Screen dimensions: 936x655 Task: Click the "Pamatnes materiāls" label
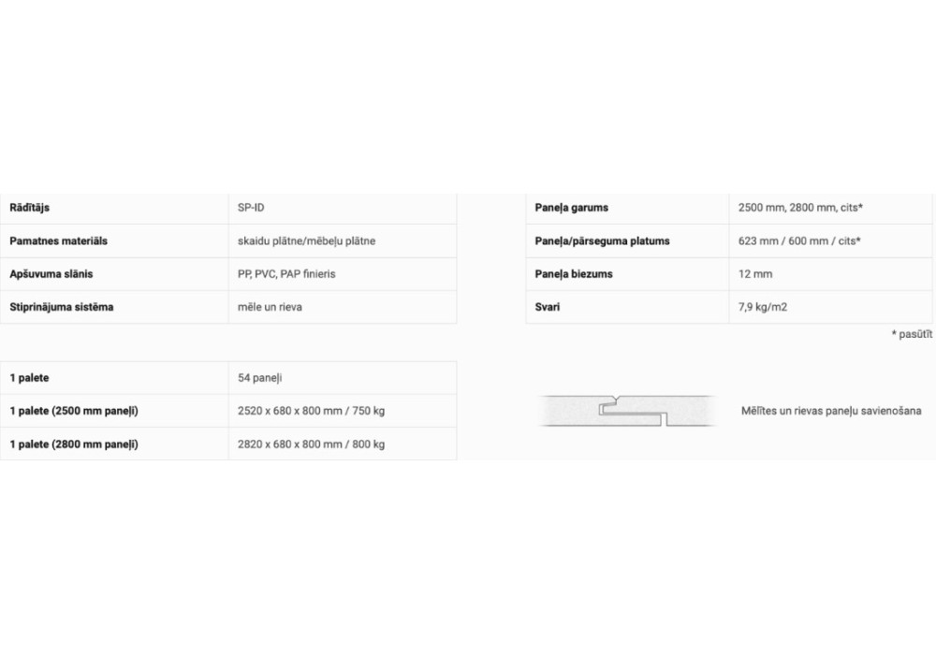click(58, 241)
